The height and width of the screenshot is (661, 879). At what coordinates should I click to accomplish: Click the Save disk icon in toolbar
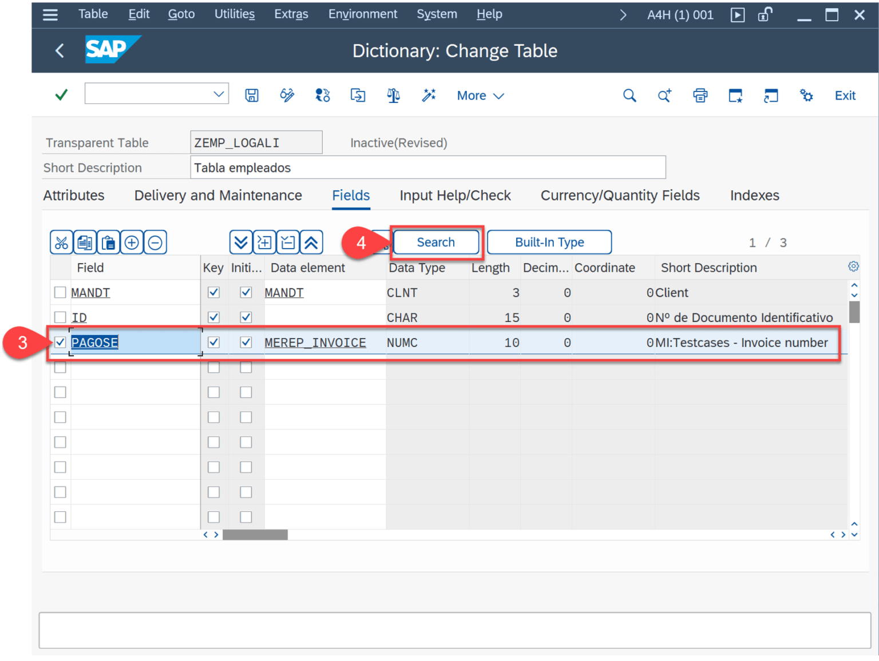pos(252,95)
